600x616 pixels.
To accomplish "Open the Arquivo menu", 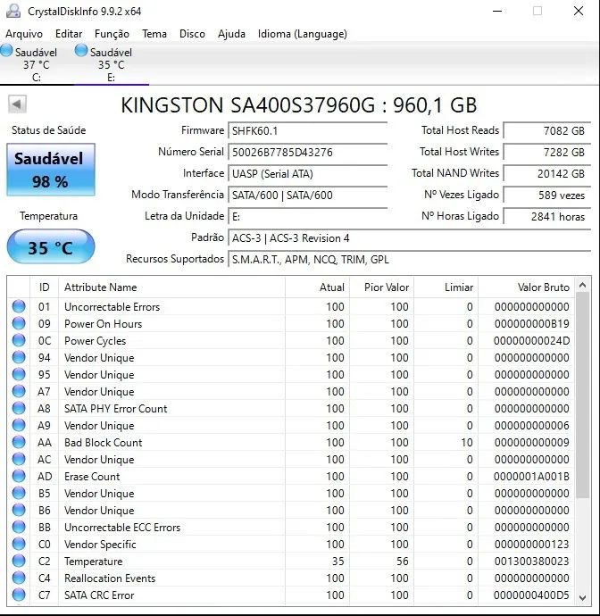I will [24, 34].
